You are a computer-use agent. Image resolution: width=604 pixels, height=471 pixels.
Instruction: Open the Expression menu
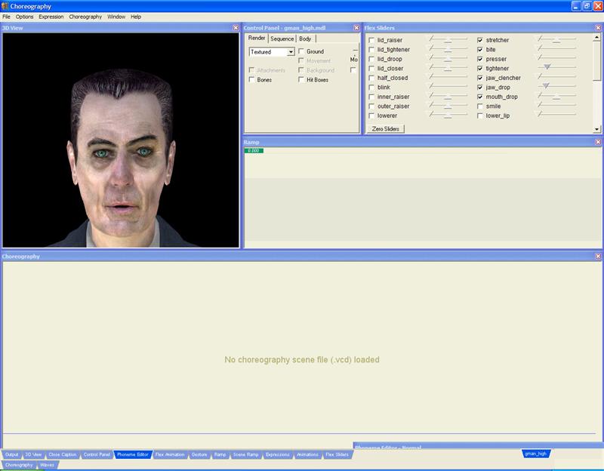[51, 16]
